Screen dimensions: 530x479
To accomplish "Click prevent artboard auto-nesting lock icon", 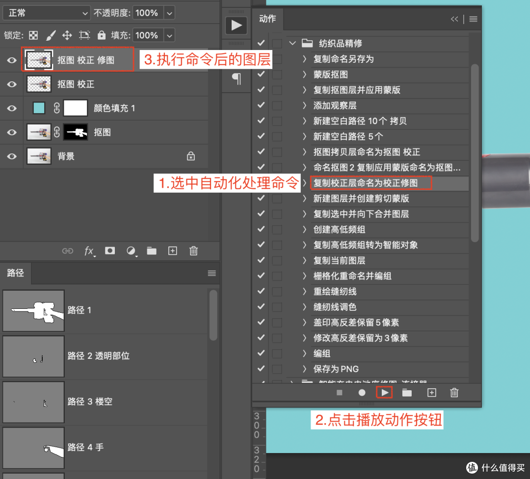I will point(84,35).
